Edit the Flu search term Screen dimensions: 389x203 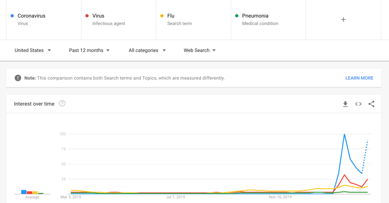pyautogui.click(x=171, y=16)
